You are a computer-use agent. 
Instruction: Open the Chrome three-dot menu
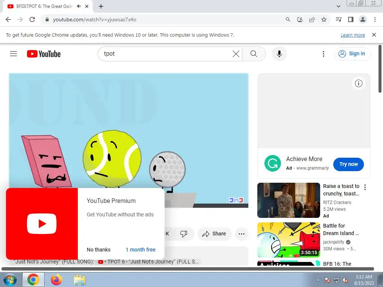(375, 19)
